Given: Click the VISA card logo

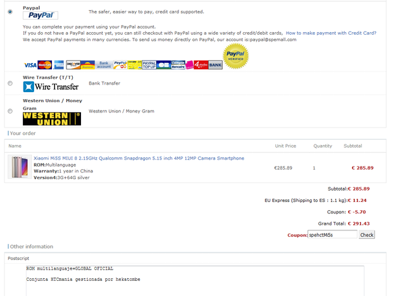Looking at the screenshot, I should (30, 65).
